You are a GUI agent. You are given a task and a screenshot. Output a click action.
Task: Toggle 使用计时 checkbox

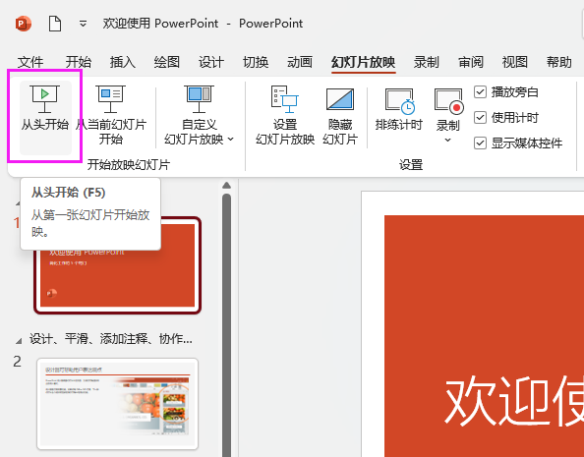pyautogui.click(x=480, y=118)
